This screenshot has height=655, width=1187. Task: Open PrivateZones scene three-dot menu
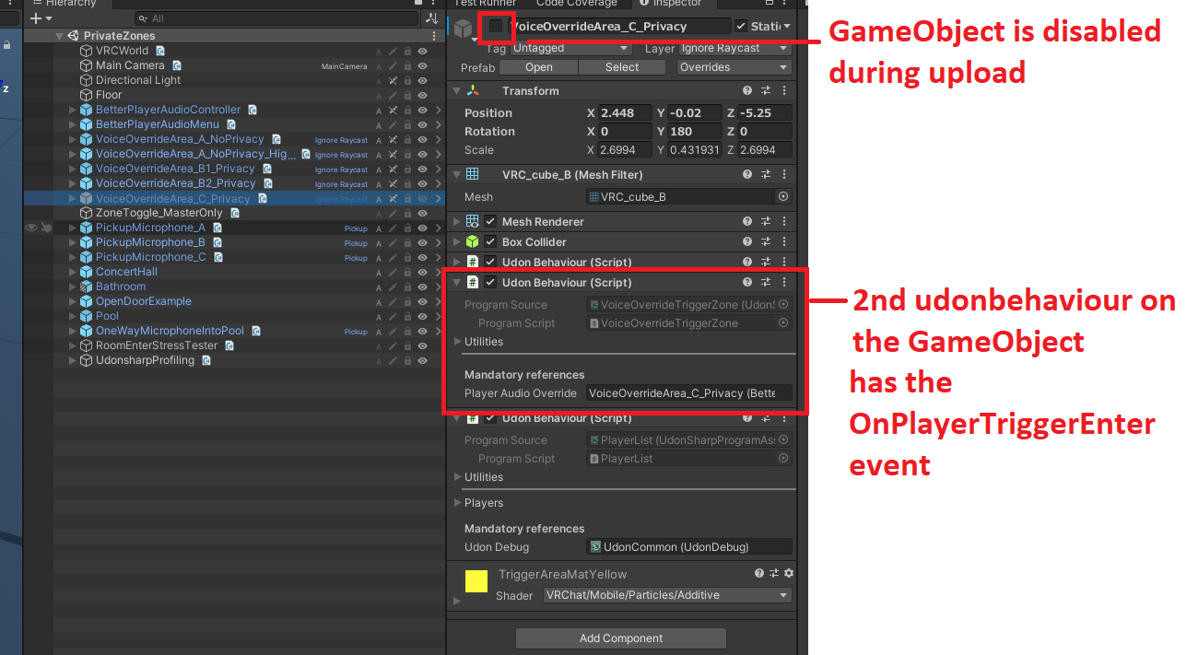434,36
